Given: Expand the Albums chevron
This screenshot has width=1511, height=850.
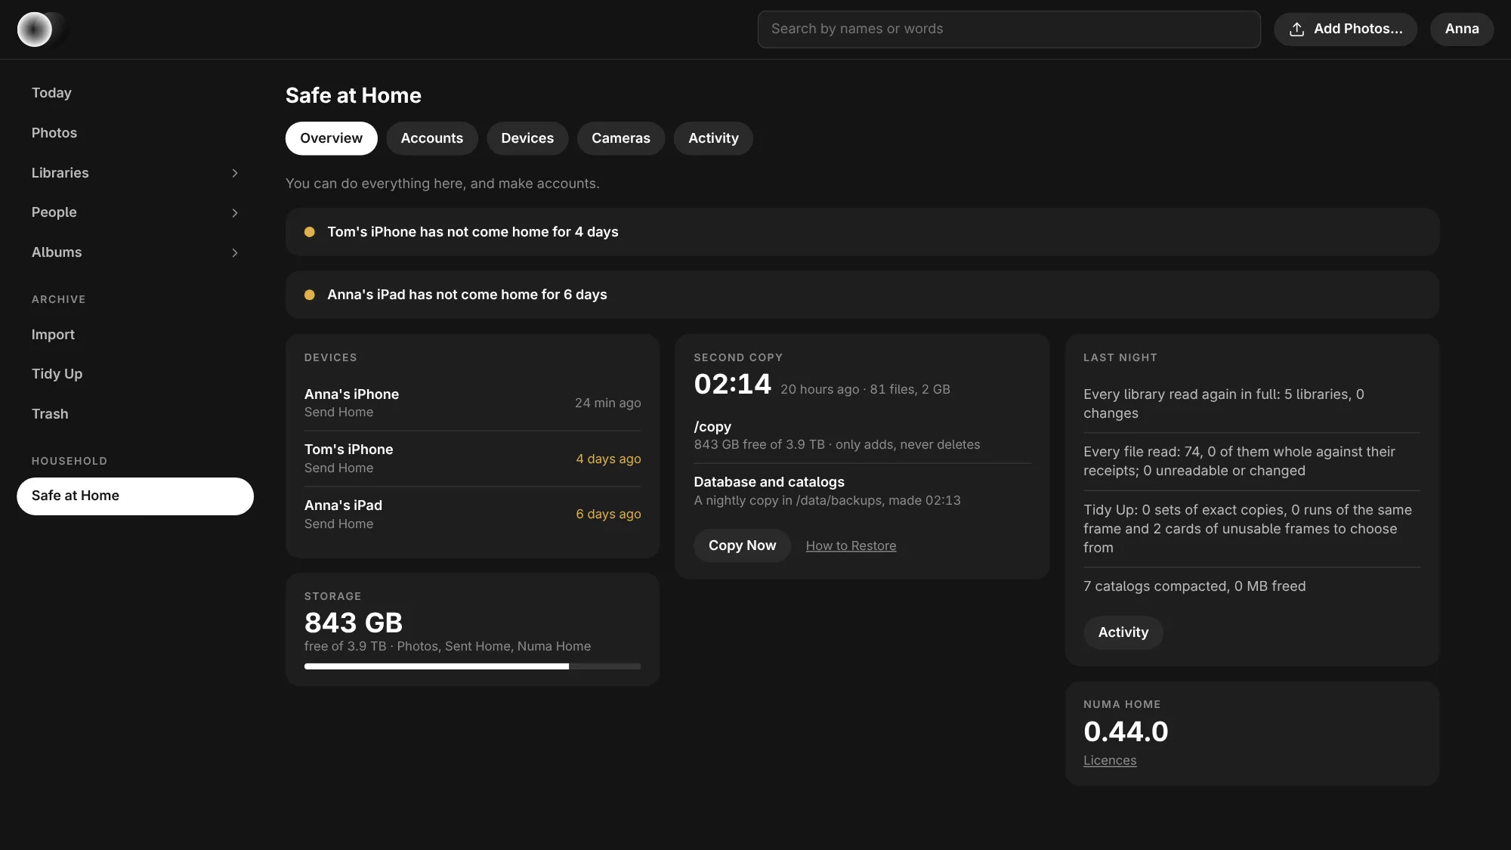Looking at the screenshot, I should point(235,253).
